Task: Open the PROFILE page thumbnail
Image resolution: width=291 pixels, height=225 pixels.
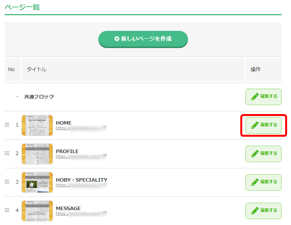Action: (37, 154)
